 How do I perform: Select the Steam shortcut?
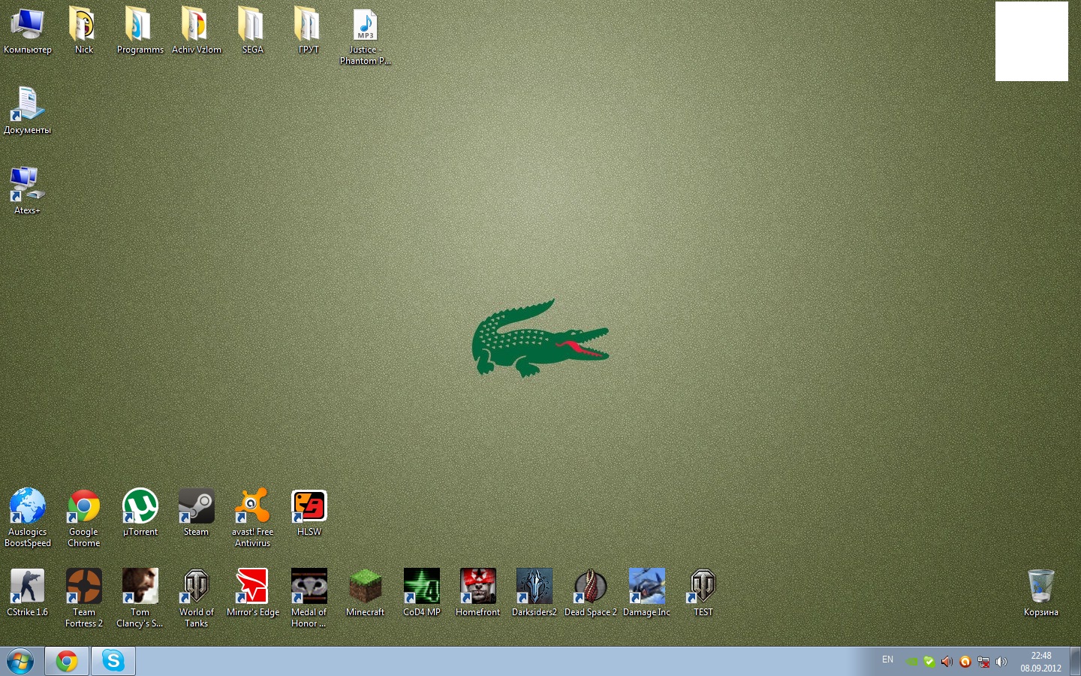(x=197, y=513)
